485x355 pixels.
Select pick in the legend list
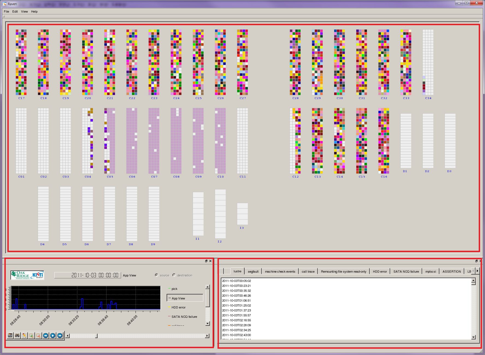pyautogui.click(x=185, y=289)
